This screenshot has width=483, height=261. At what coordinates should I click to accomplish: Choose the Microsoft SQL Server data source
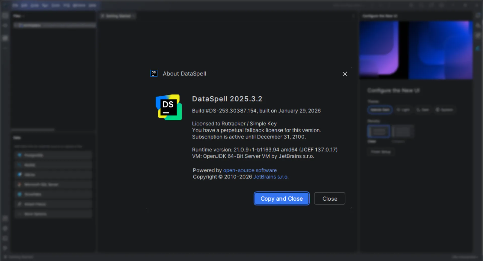[x=53, y=185]
